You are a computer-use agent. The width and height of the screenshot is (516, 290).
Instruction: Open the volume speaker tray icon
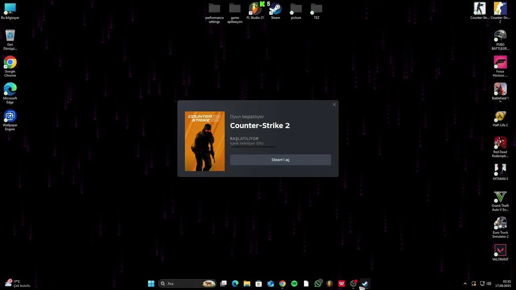pyautogui.click(x=489, y=284)
